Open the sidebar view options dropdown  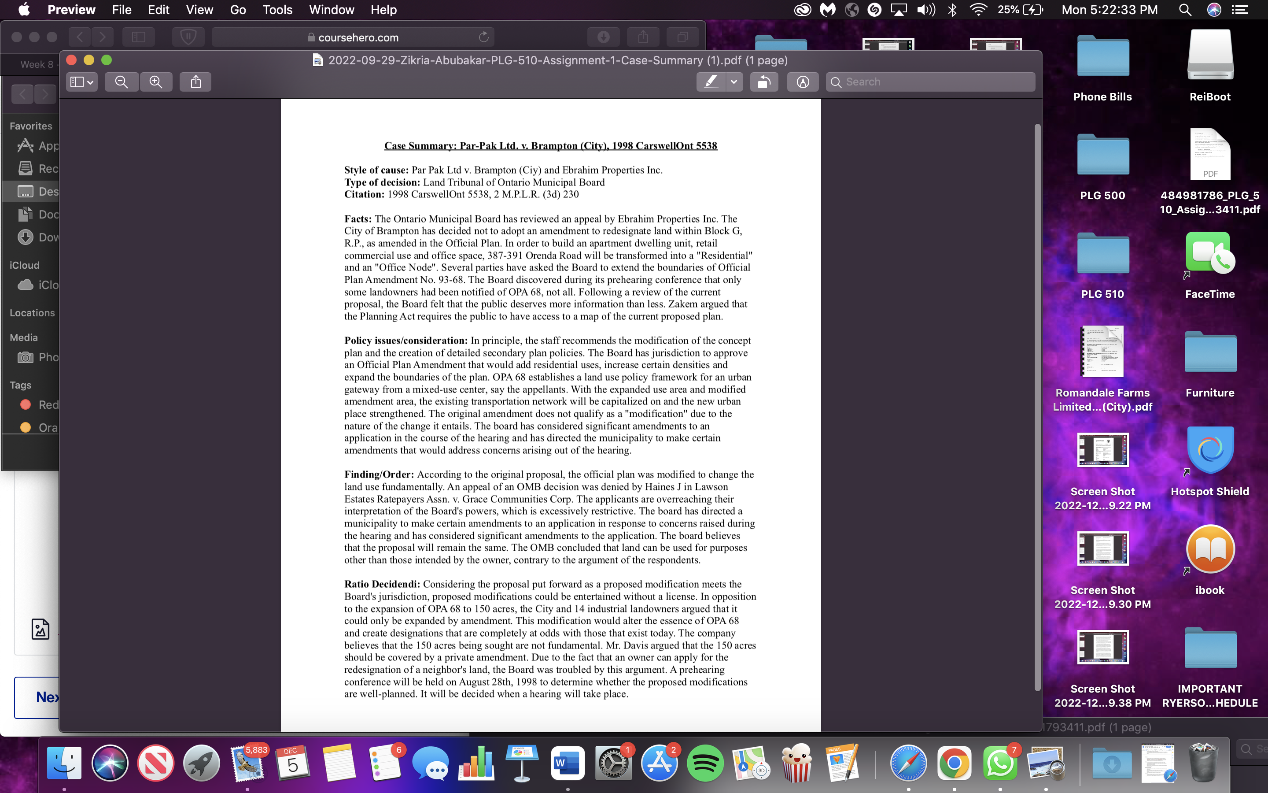click(x=82, y=82)
